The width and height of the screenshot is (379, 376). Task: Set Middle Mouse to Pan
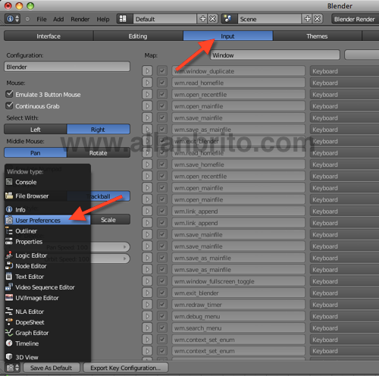36,153
